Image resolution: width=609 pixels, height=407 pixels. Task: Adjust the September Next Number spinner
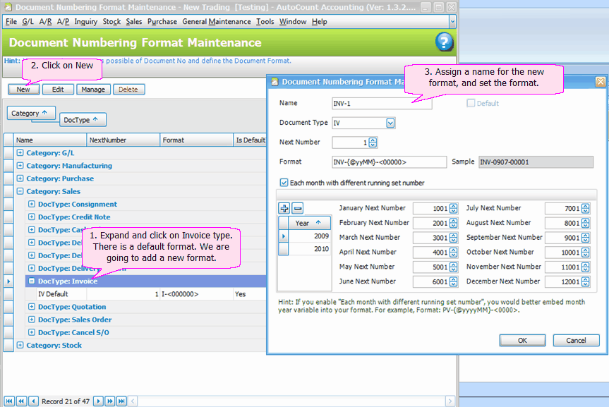coord(585,238)
